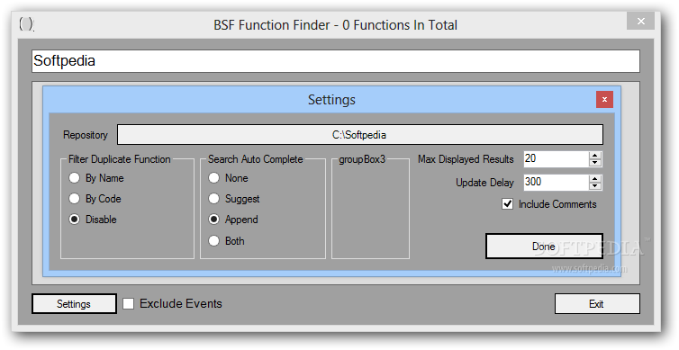Click the Filter Duplicate Function group title
The image size is (679, 350).
120,159
